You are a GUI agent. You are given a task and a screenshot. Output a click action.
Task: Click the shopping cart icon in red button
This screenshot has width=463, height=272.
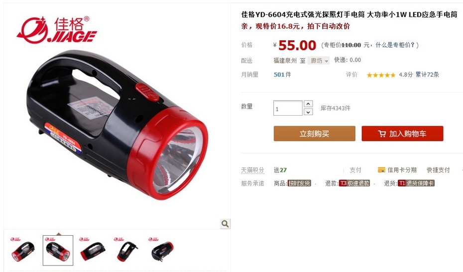(x=382, y=134)
